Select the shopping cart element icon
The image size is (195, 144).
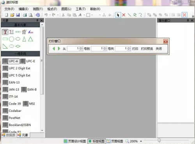click(24, 32)
